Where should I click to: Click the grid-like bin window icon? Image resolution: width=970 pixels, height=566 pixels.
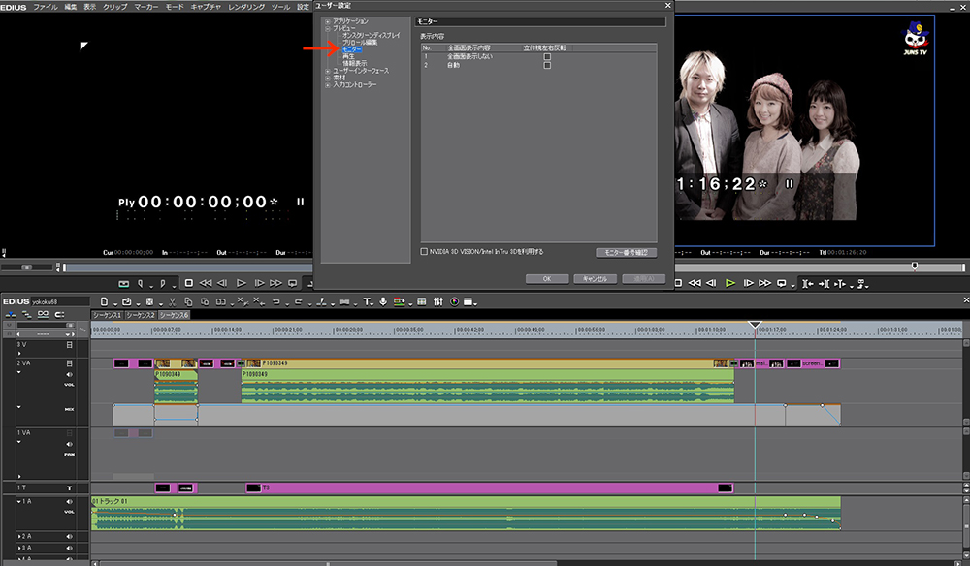(421, 301)
